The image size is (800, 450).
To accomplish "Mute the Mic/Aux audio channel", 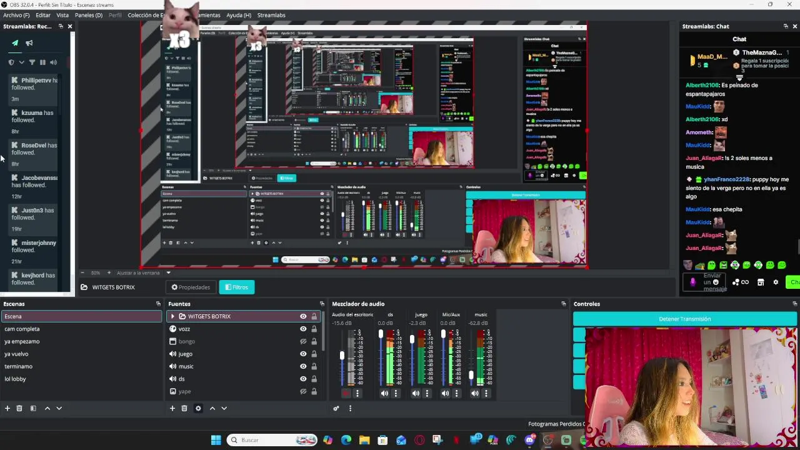I will 445,393.
